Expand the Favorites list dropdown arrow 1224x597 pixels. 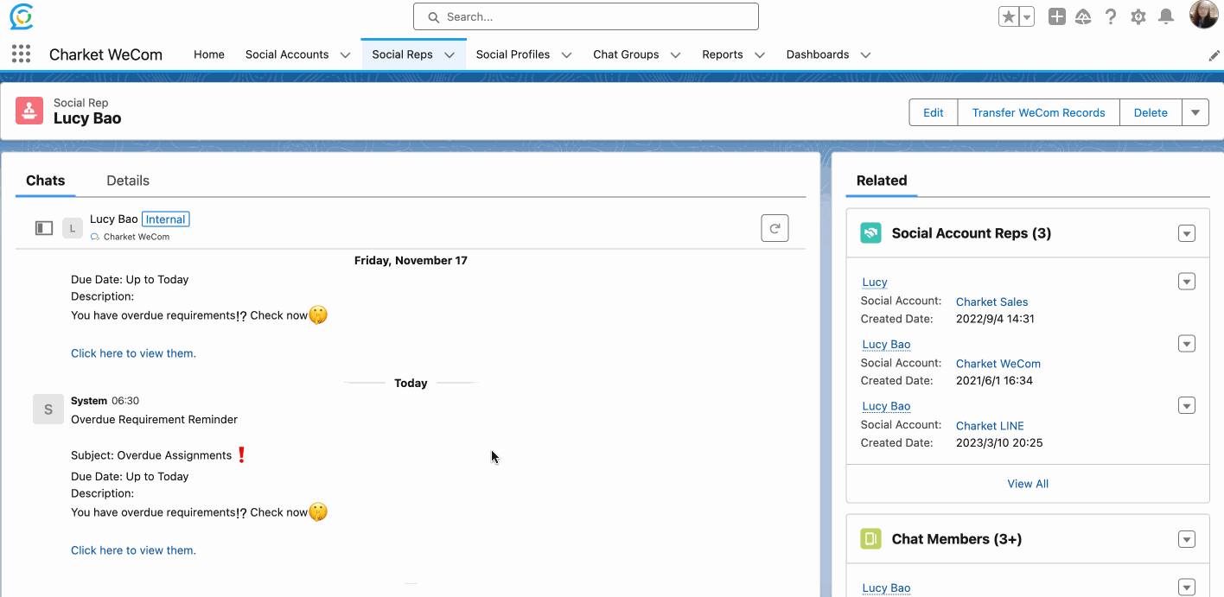1027,16
